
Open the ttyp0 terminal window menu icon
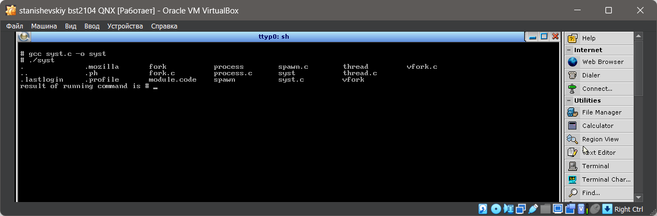[x=23, y=37]
